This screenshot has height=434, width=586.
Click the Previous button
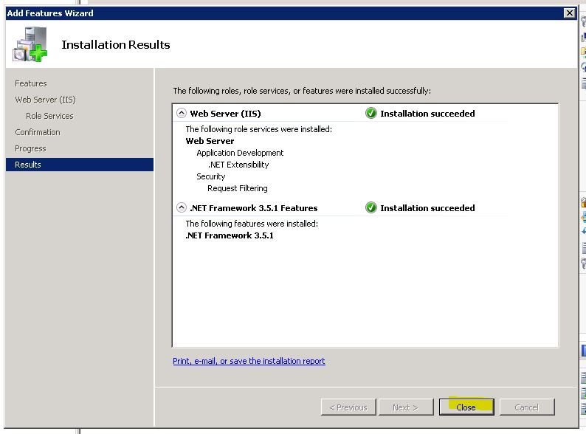(348, 407)
